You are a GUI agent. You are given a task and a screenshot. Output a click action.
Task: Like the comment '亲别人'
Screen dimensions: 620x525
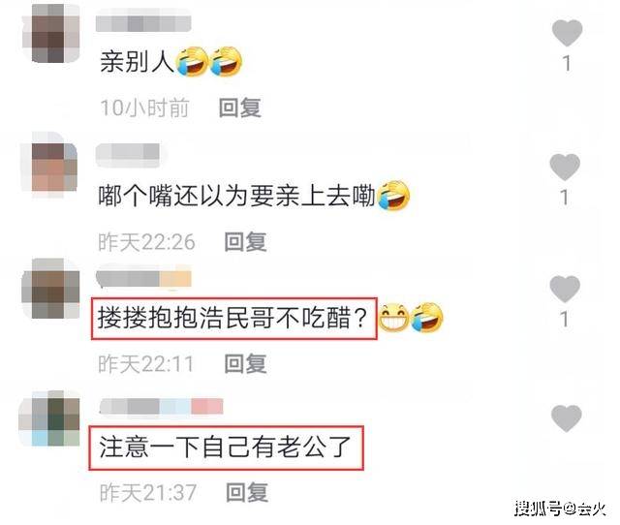[567, 33]
